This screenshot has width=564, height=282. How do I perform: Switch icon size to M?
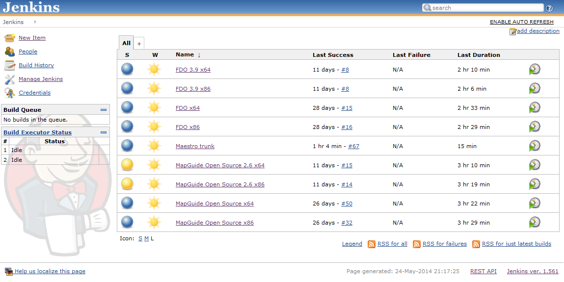[146, 238]
